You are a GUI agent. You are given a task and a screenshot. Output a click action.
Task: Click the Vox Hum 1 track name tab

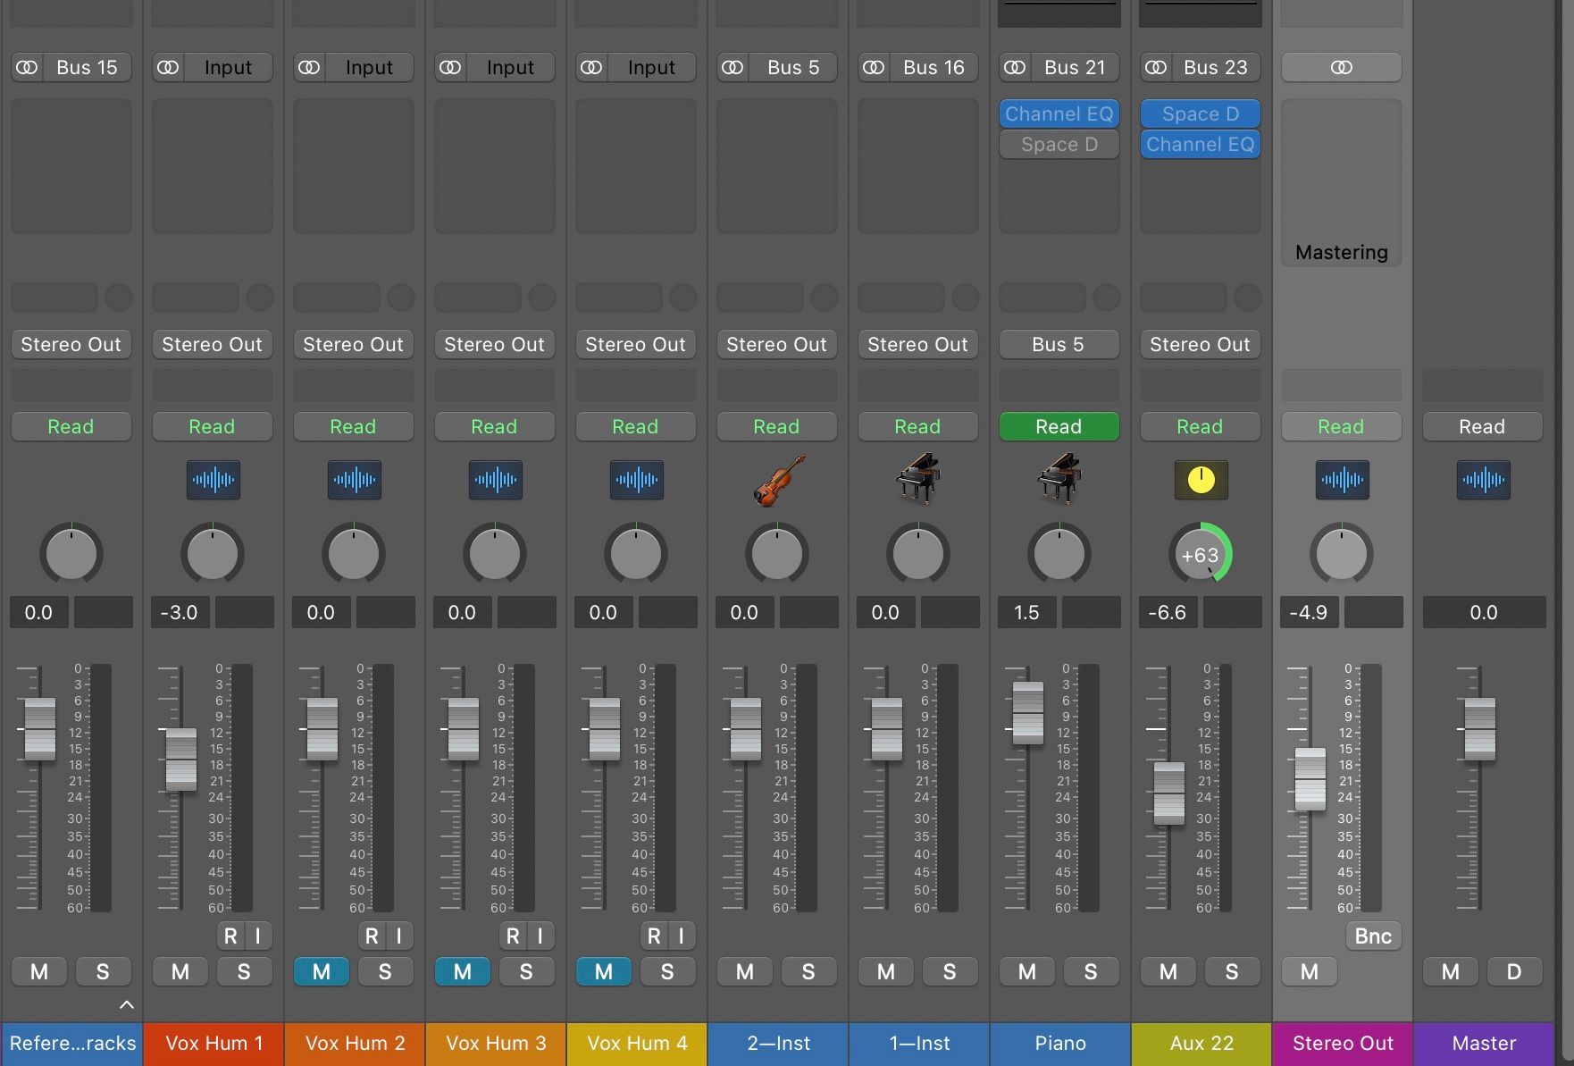click(212, 1043)
